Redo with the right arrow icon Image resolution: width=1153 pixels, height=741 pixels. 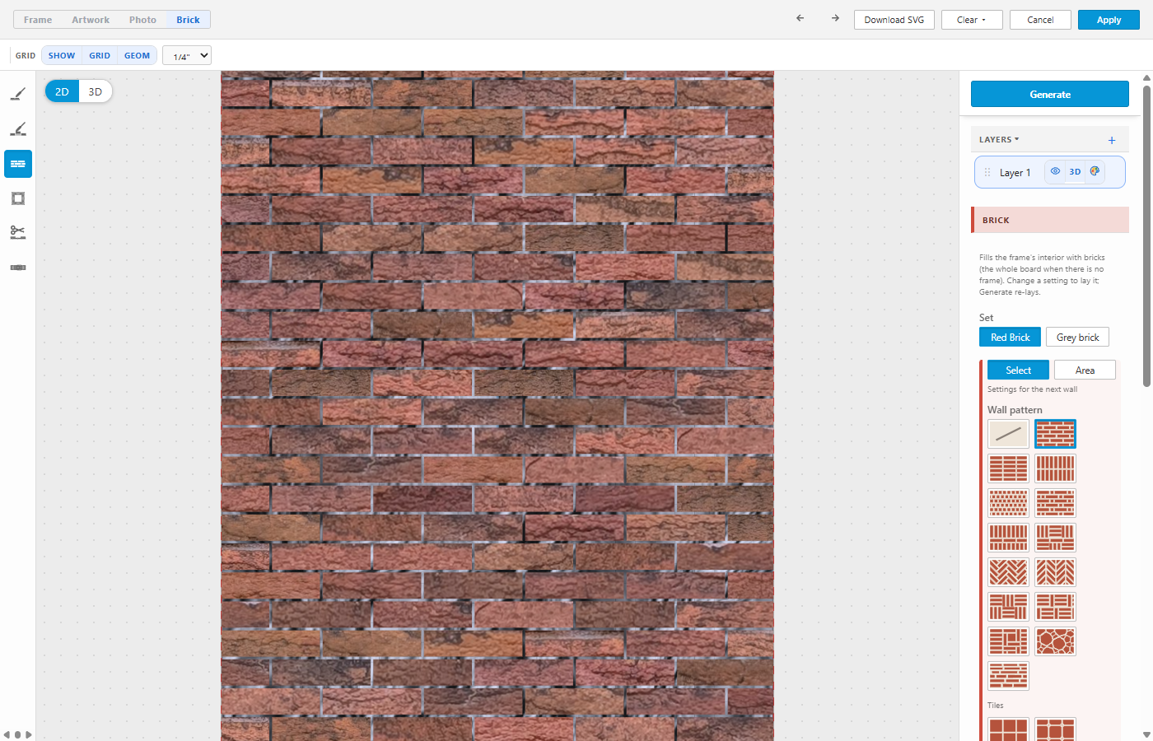(x=835, y=19)
